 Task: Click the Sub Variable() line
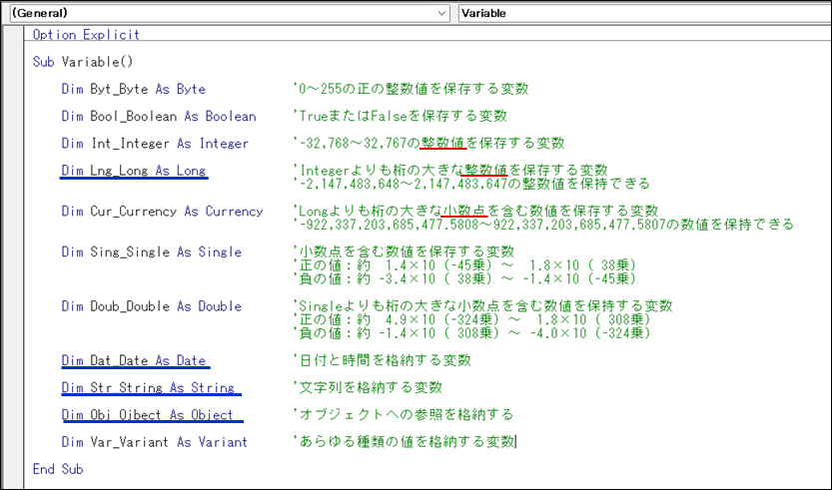click(83, 62)
